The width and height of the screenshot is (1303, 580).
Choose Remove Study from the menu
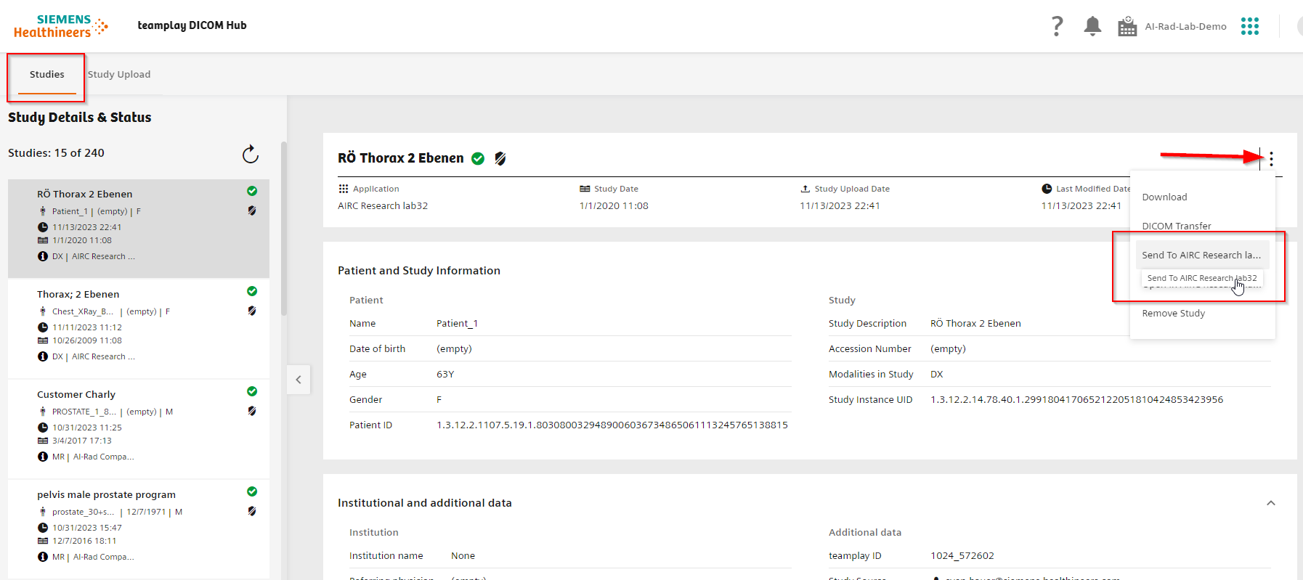pos(1173,314)
